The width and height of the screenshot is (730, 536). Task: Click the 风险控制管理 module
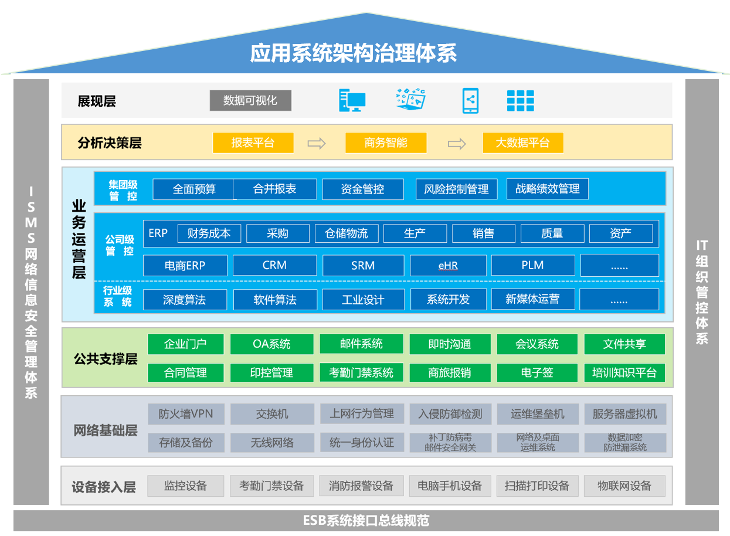pos(456,189)
